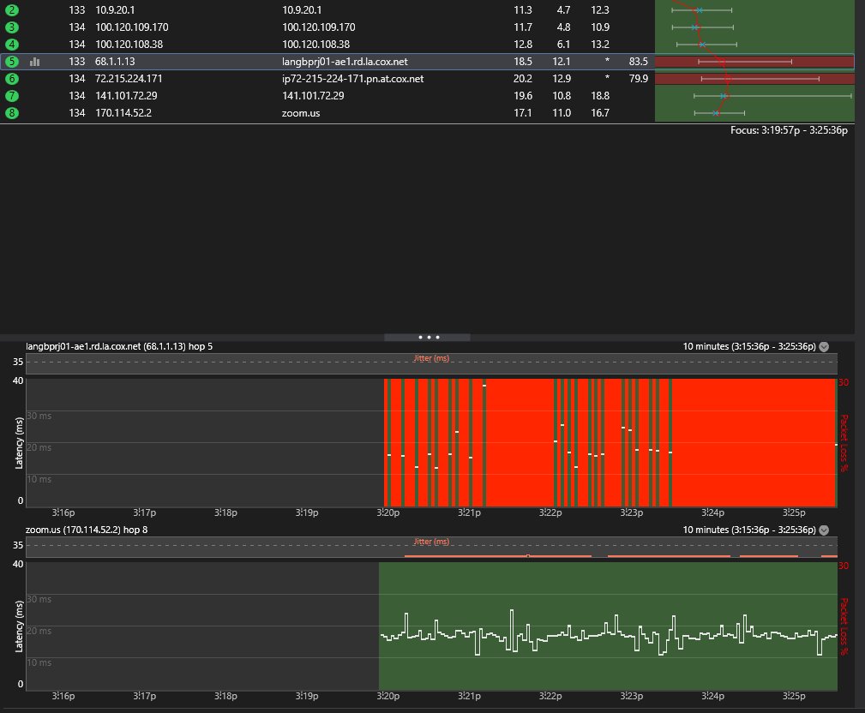Click the Jitter (ms) label on zoom.us graph
This screenshot has width=865, height=713.
tap(431, 541)
